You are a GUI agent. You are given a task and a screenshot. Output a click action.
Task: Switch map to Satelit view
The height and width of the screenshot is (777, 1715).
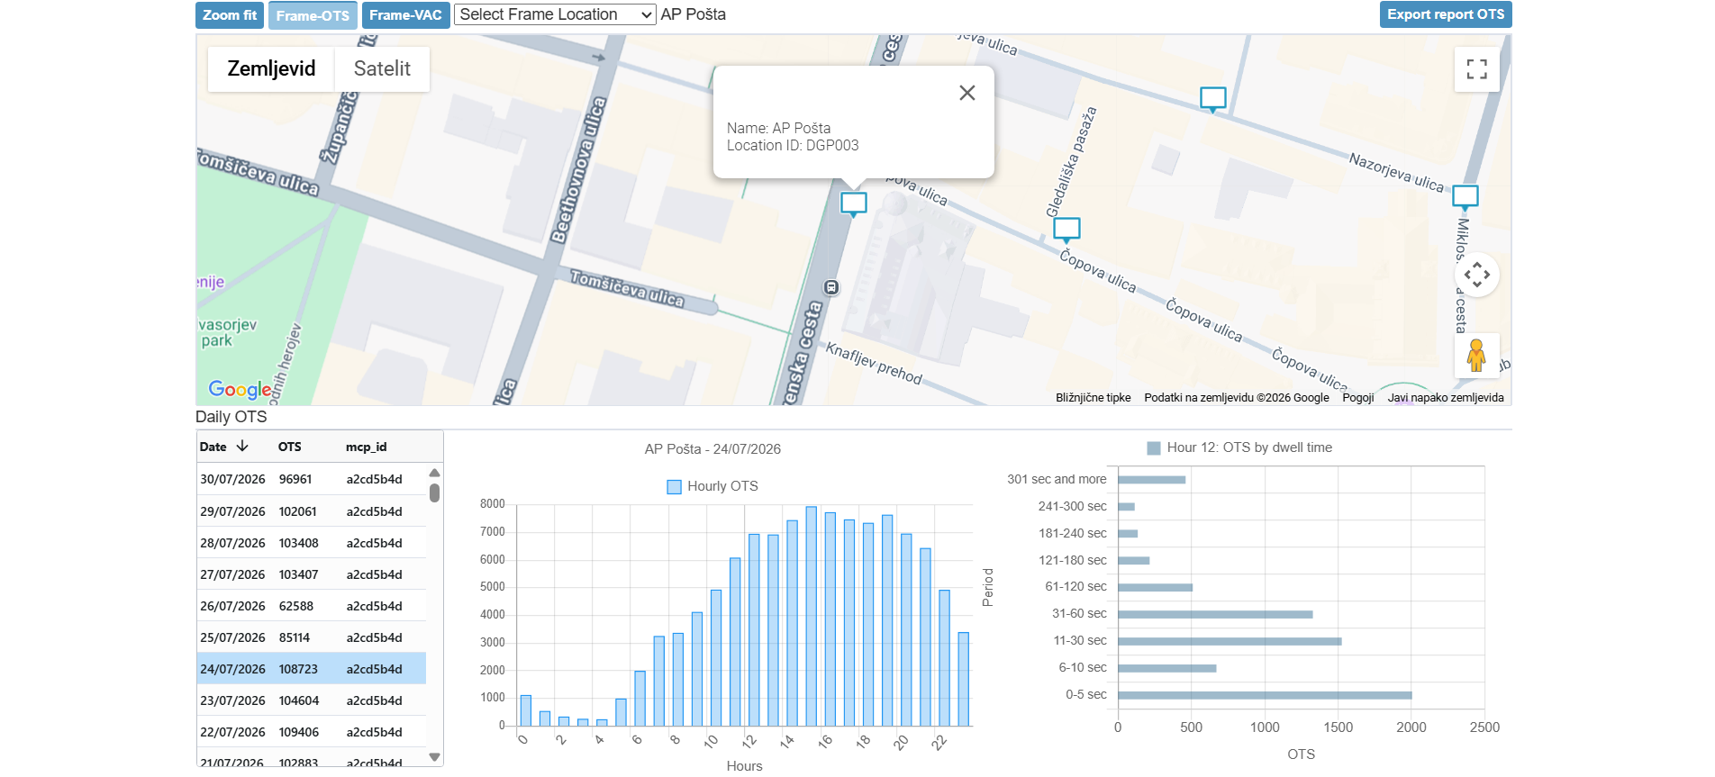382,69
